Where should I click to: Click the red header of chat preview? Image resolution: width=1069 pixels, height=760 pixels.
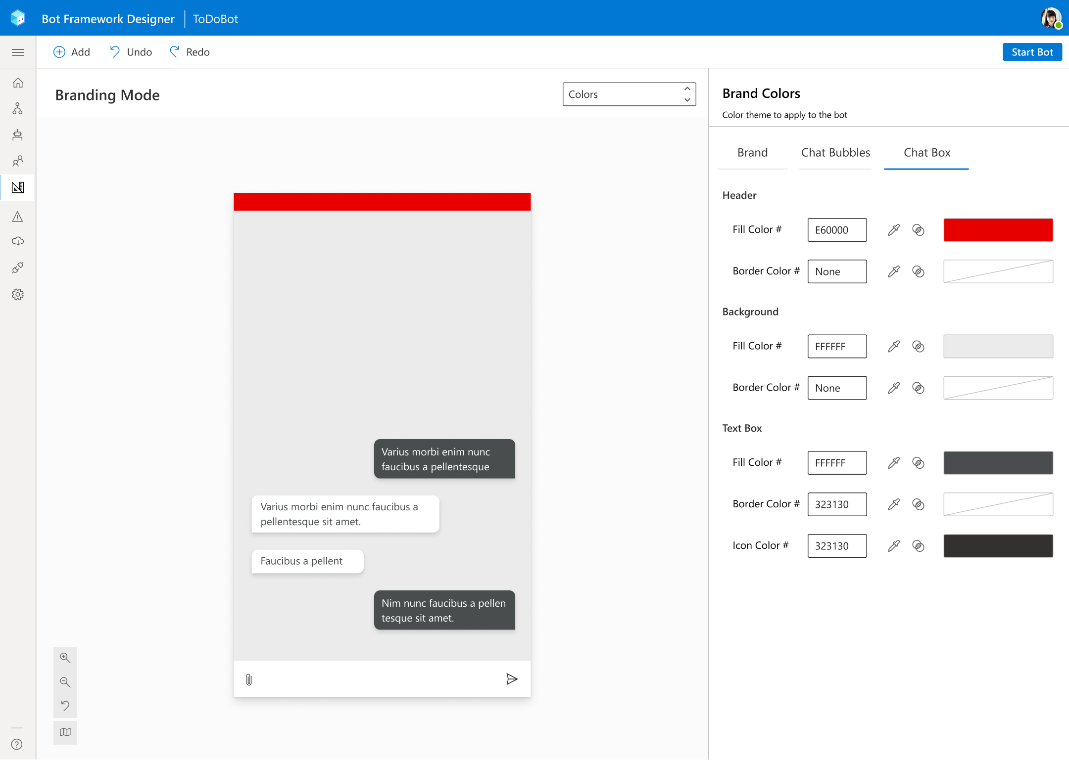[382, 202]
